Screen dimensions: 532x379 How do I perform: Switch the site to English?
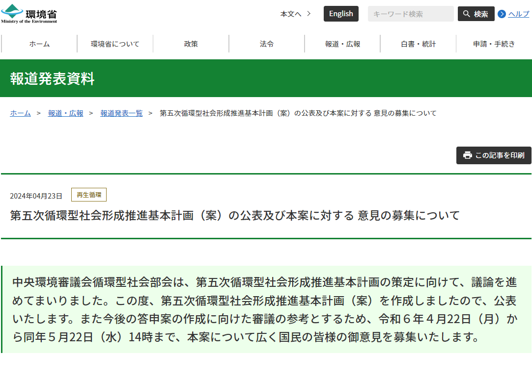click(341, 14)
